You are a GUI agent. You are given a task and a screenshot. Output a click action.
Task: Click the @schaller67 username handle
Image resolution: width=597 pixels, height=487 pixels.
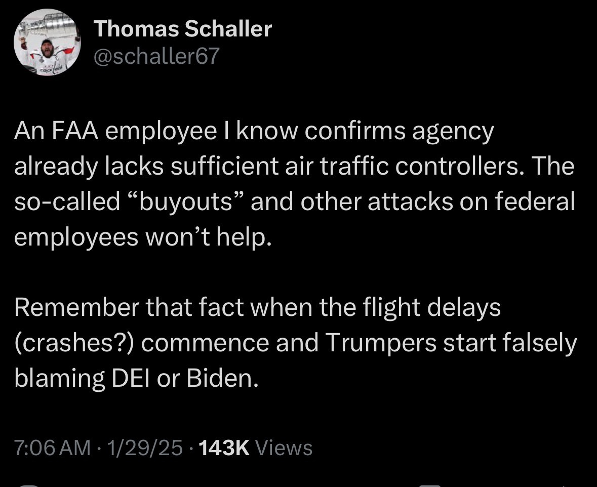point(157,56)
